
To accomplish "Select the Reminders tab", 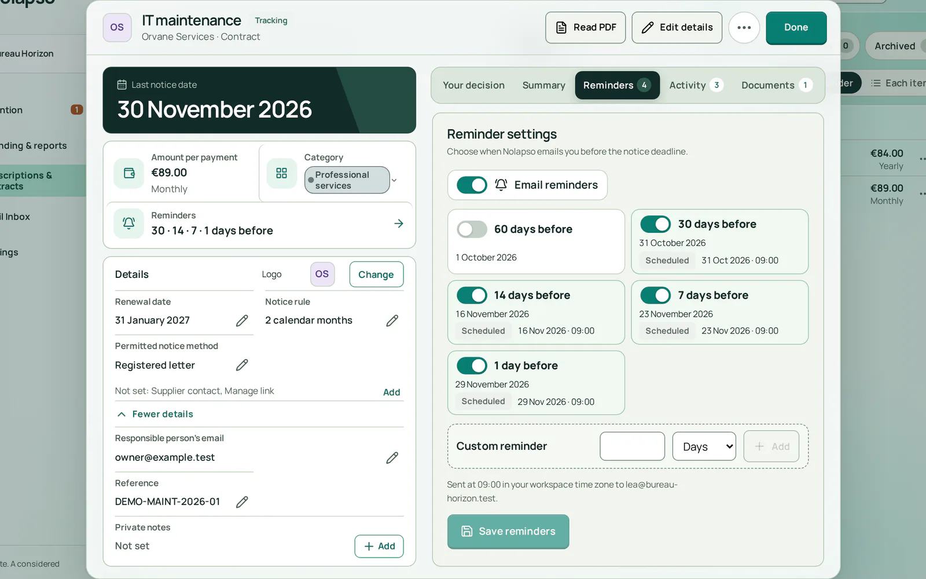I will (617, 85).
